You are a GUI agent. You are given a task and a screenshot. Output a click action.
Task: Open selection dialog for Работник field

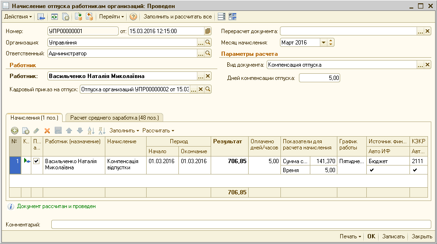coord(200,76)
